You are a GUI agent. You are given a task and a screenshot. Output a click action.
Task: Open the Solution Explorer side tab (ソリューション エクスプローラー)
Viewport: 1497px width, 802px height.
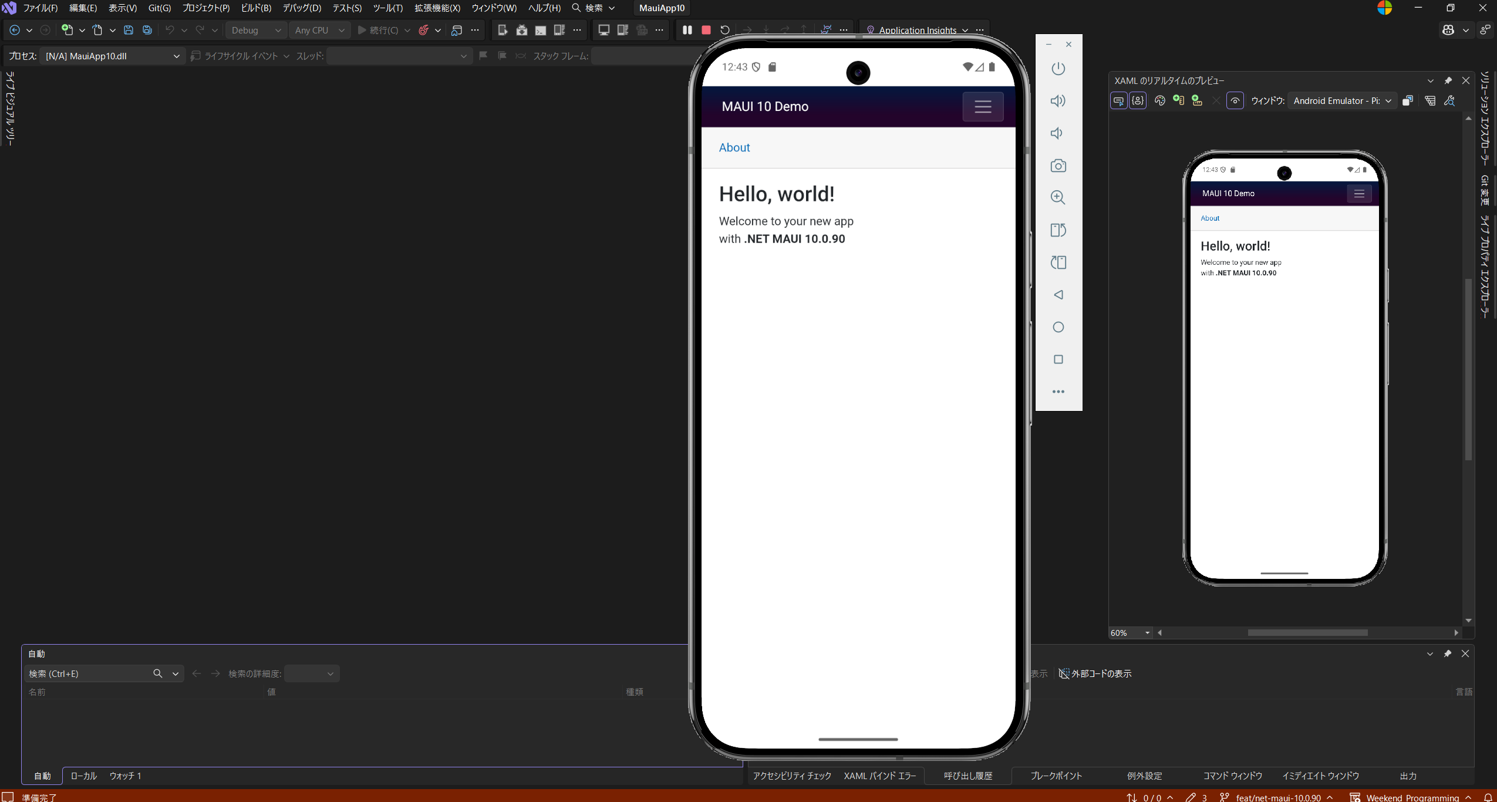(x=1485, y=118)
